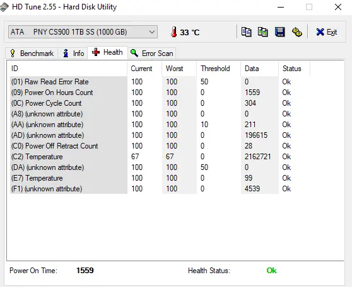Select the Power Off Retract Count row
The width and height of the screenshot is (352, 287).
coord(160,146)
